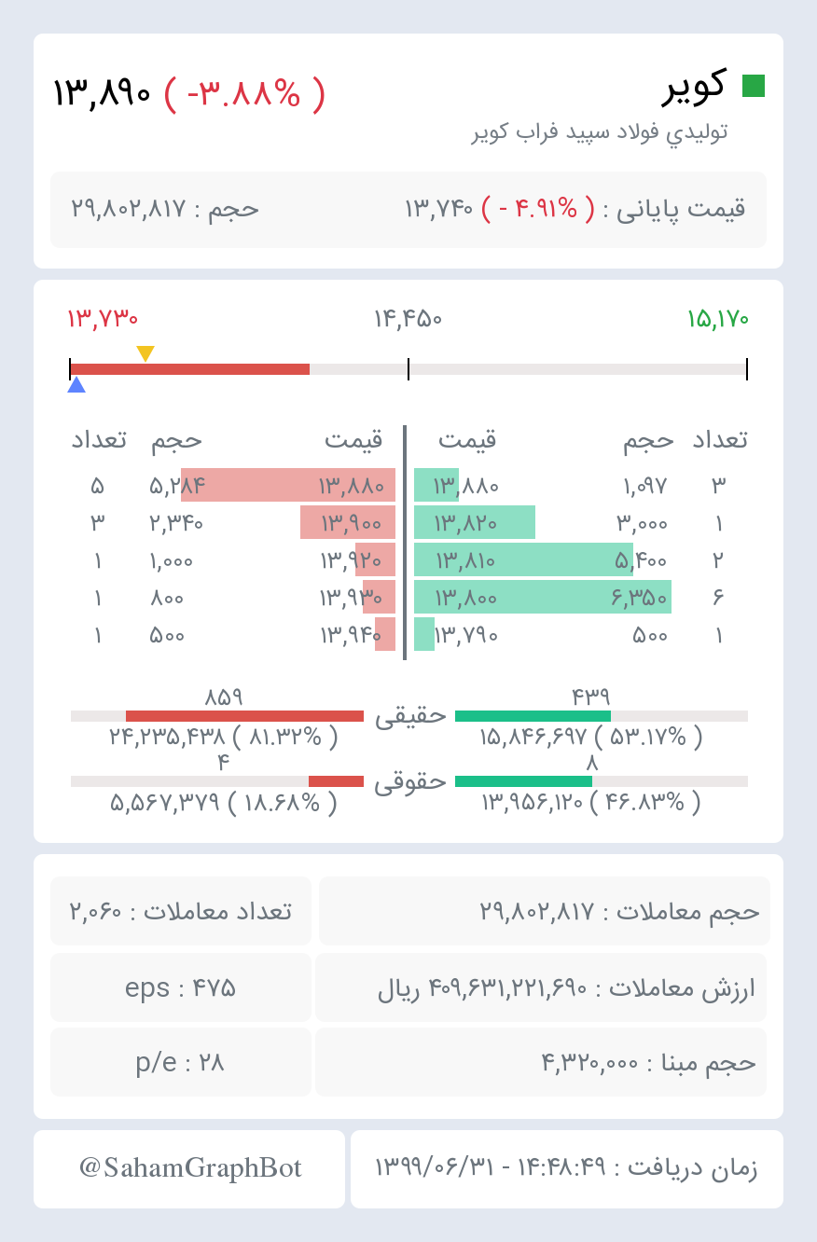
Task: Click the red حقوقی sellers bar
Action: click(x=336, y=781)
